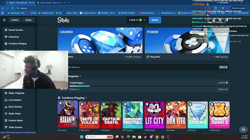
Task: Click the taskbar clock and date
Action: tap(244, 137)
